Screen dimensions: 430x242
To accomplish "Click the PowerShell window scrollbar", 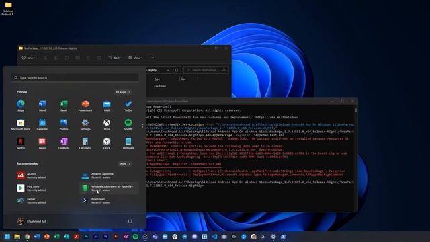I will [x=356, y=110].
